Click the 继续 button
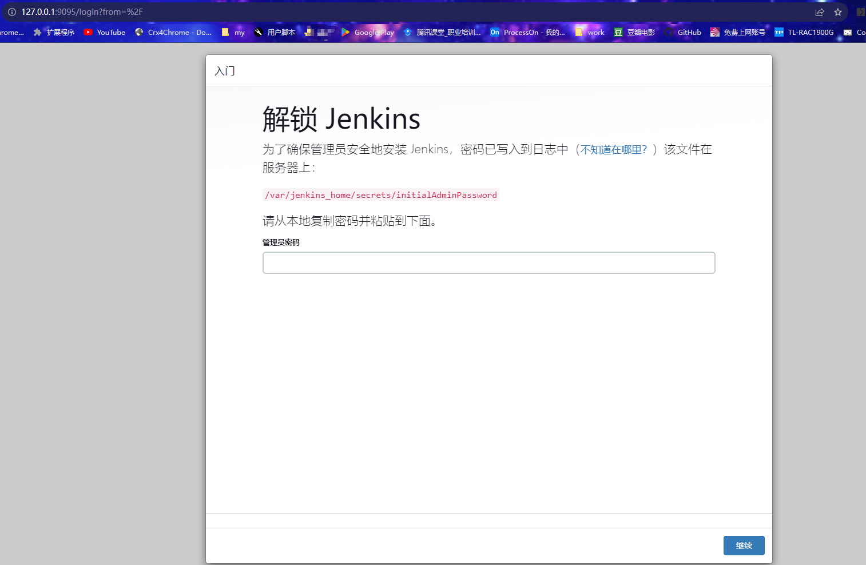The height and width of the screenshot is (565, 866). coord(744,546)
